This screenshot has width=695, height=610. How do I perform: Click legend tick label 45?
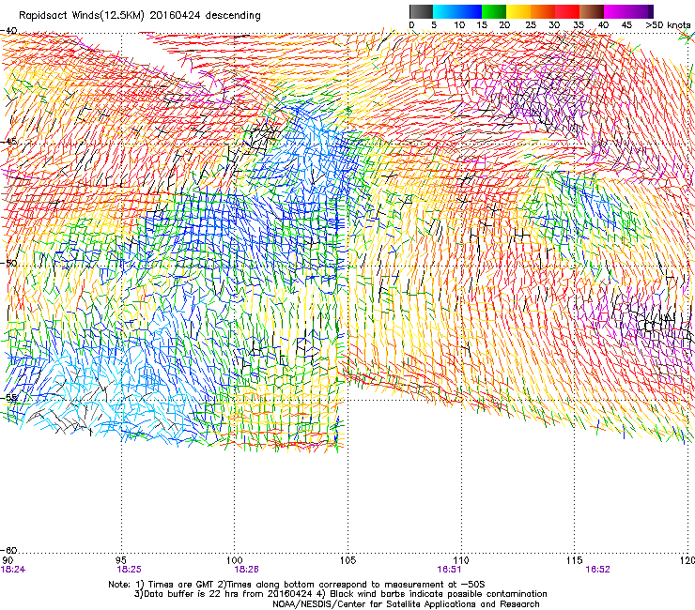[626, 24]
